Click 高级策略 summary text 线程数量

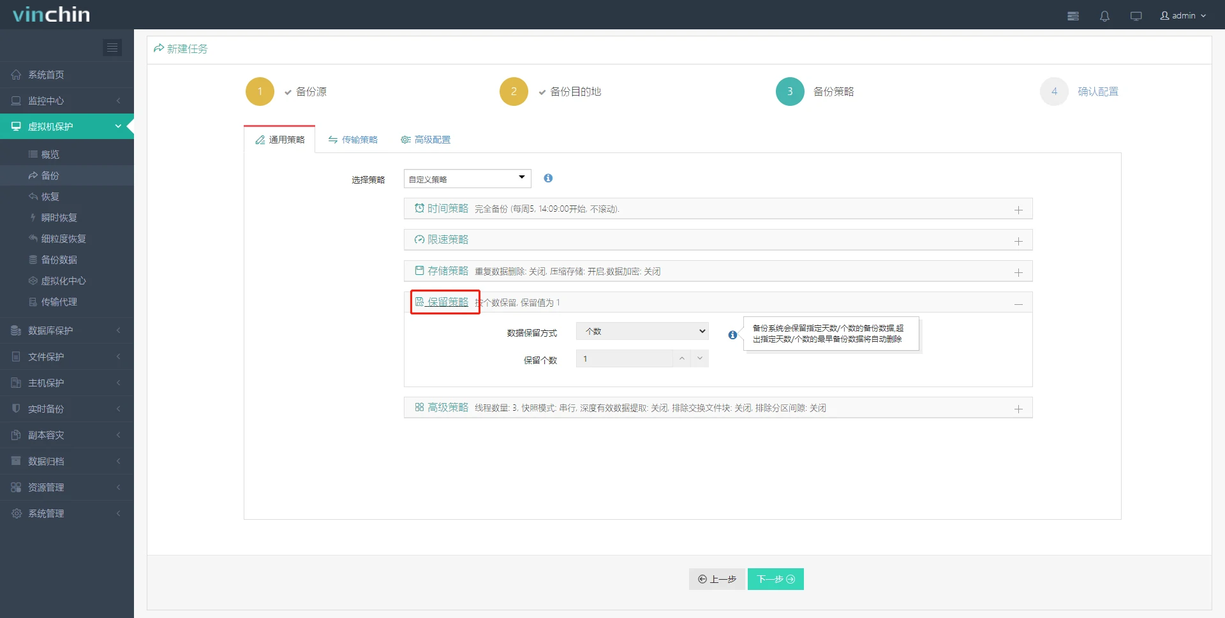click(650, 408)
